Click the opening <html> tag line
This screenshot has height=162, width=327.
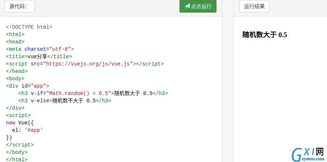pos(15,34)
